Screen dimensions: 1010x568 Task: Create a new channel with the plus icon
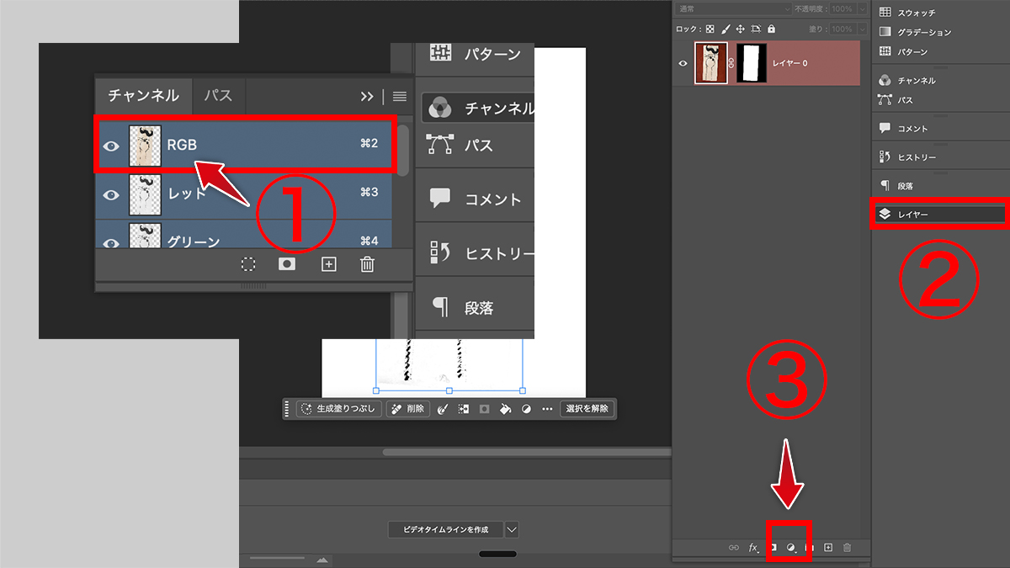[x=329, y=264]
